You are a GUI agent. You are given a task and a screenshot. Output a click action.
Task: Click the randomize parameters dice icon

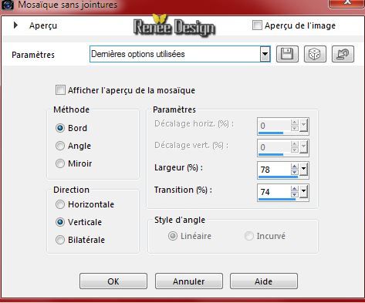tap(315, 54)
